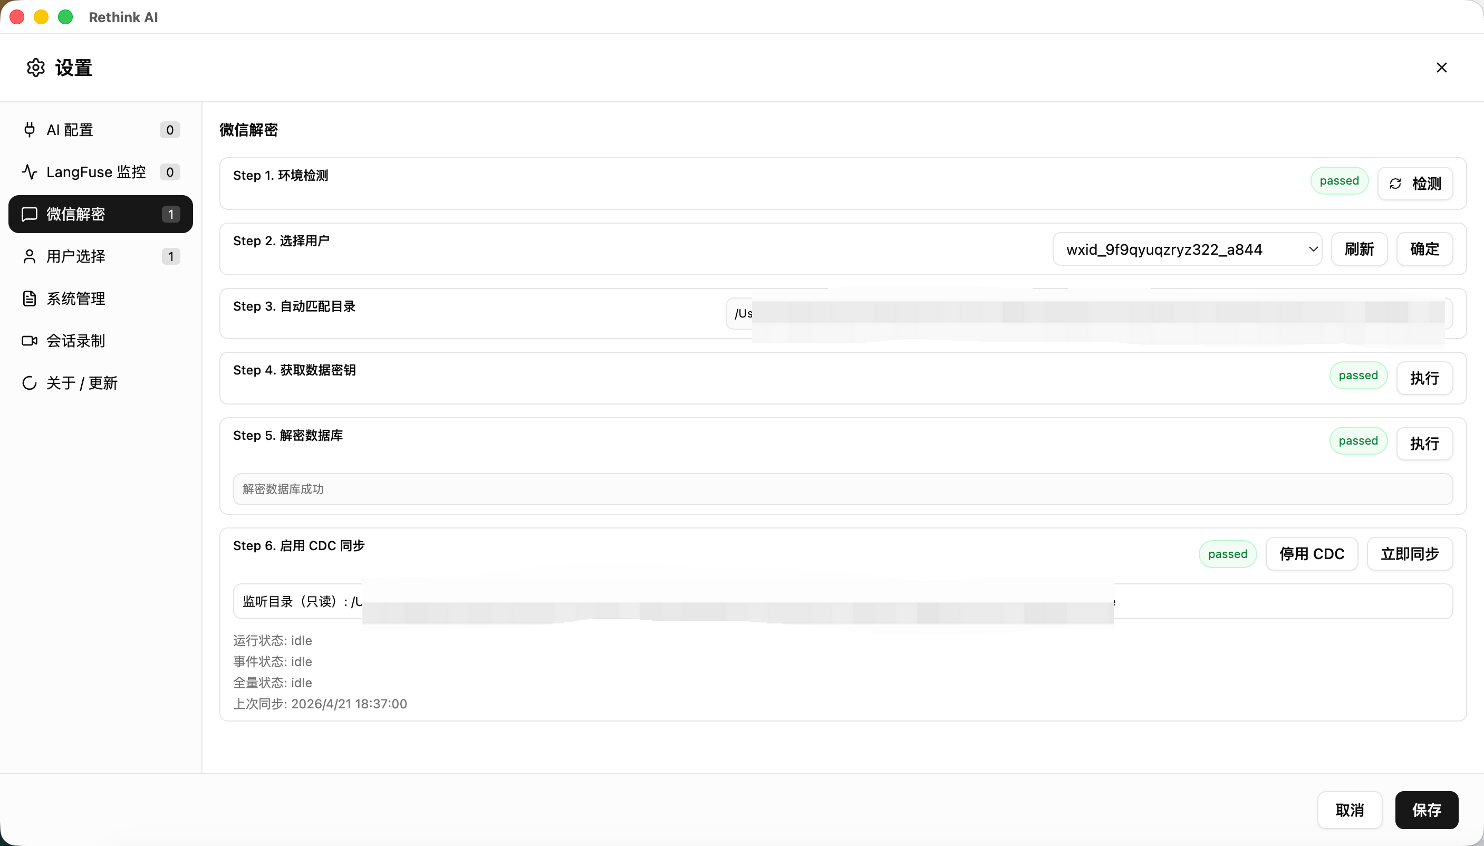Viewport: 1484px width, 846px height.
Task: Click the 解密数据库成功 result field
Action: click(x=842, y=489)
